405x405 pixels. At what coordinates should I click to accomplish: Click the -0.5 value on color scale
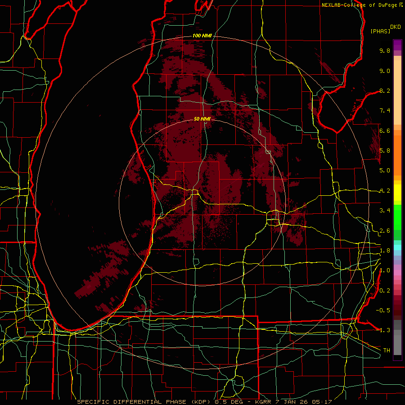click(383, 310)
